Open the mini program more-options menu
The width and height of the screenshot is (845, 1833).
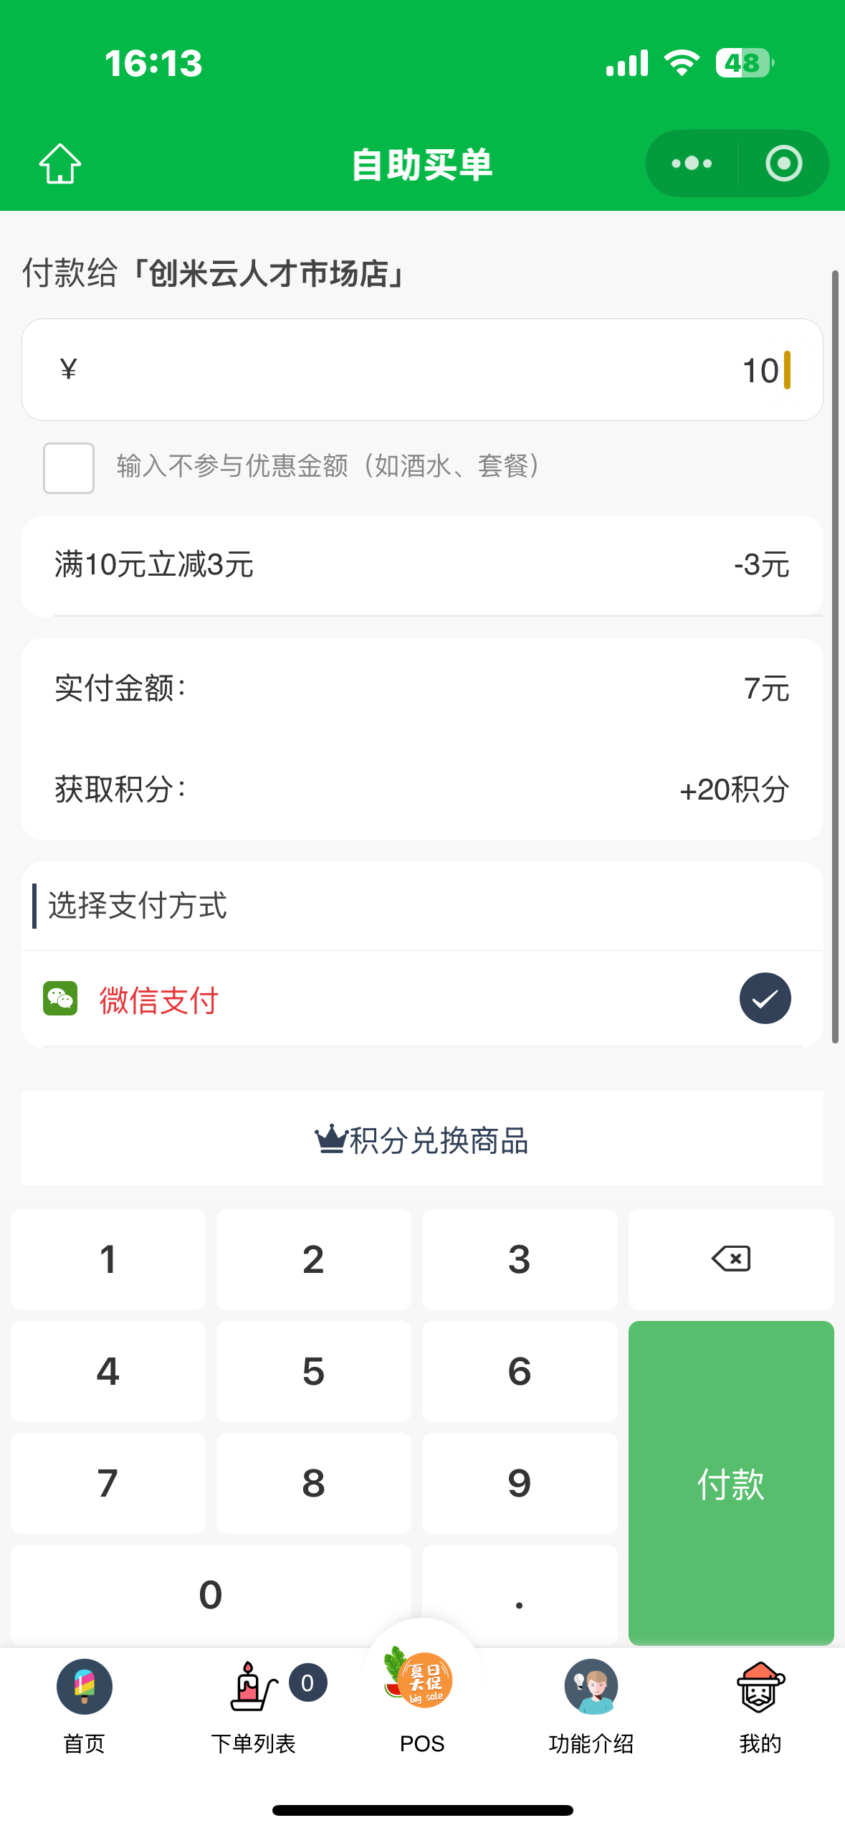pos(692,164)
